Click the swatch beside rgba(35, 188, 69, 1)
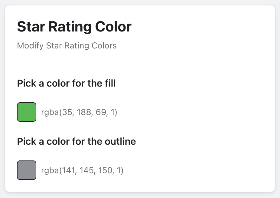This screenshot has width=280, height=198. pos(27,112)
